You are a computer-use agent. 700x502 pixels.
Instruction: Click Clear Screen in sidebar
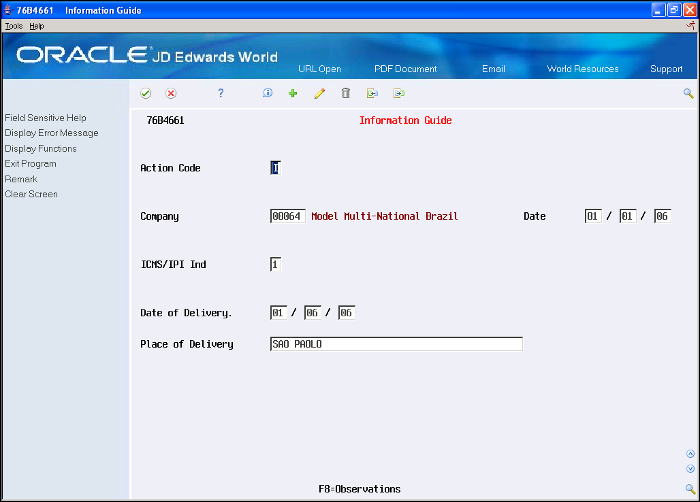(x=31, y=194)
